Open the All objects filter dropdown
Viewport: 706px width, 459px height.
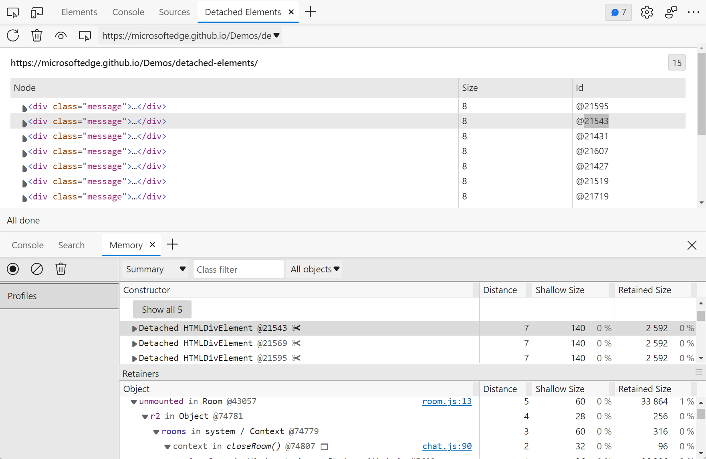(x=315, y=269)
